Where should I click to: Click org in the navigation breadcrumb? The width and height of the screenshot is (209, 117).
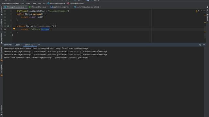pos(40,3)
